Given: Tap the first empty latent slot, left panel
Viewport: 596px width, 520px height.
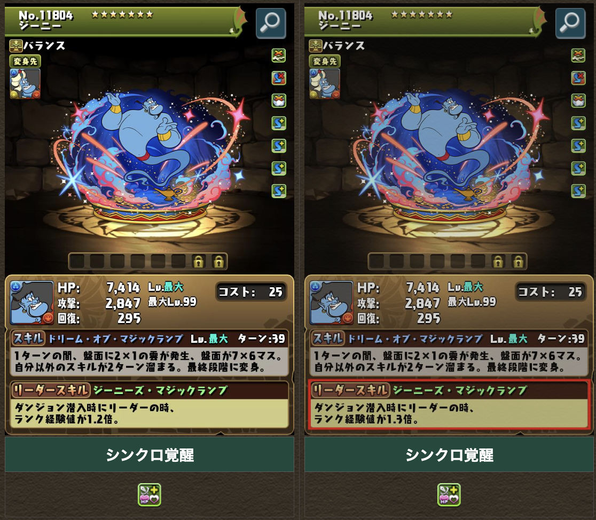Looking at the screenshot, I should tap(77, 262).
